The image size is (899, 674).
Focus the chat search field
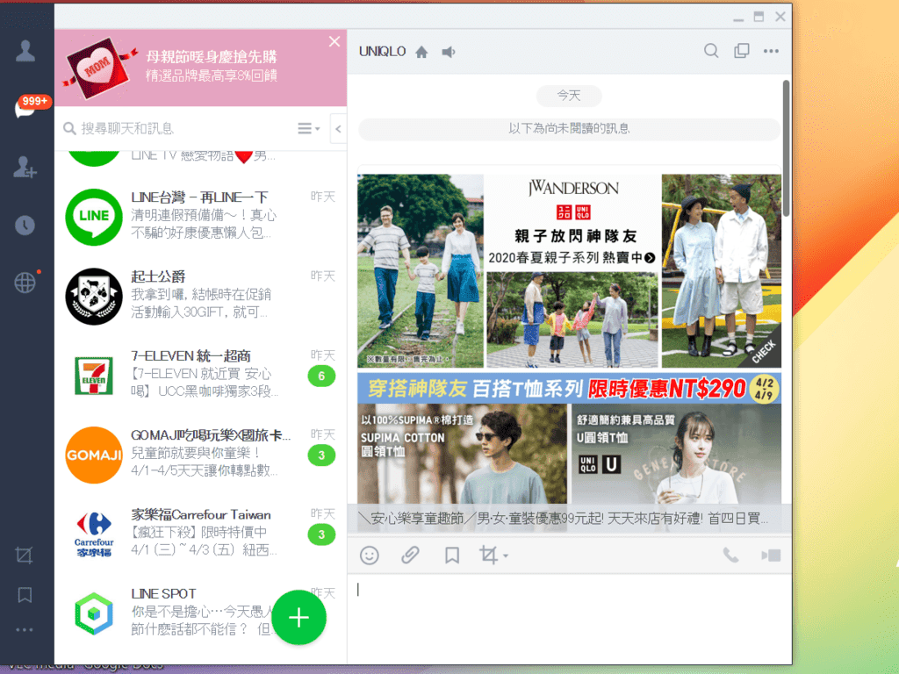(177, 128)
